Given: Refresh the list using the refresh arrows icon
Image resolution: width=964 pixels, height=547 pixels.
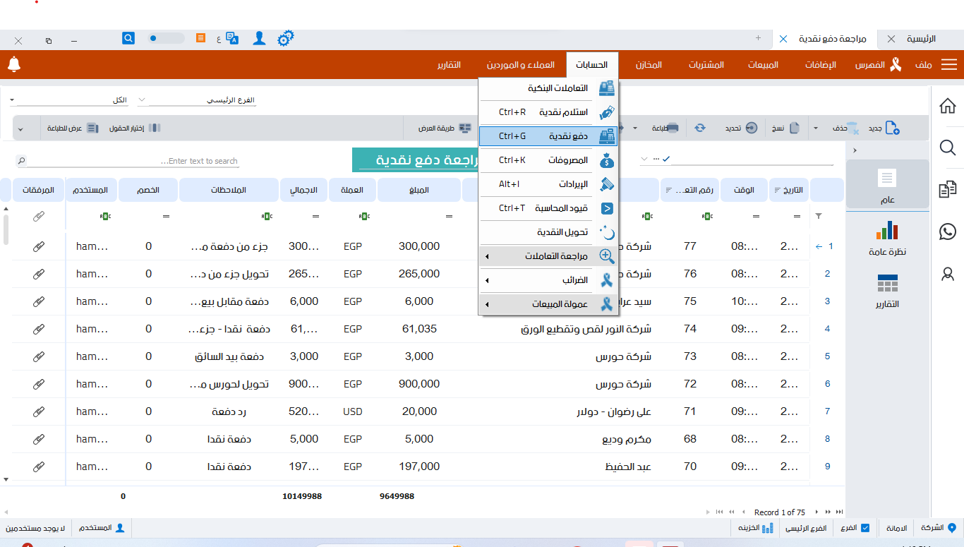Looking at the screenshot, I should point(699,128).
